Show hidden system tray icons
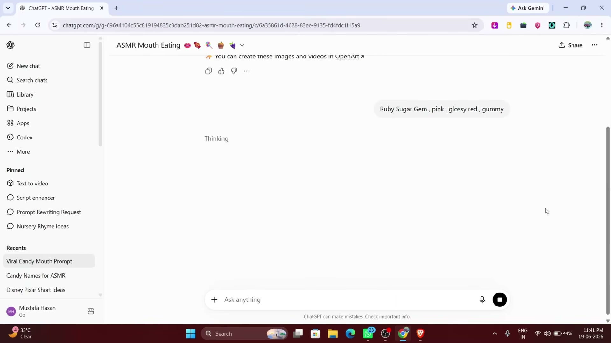The height and width of the screenshot is (343, 611). (x=495, y=334)
